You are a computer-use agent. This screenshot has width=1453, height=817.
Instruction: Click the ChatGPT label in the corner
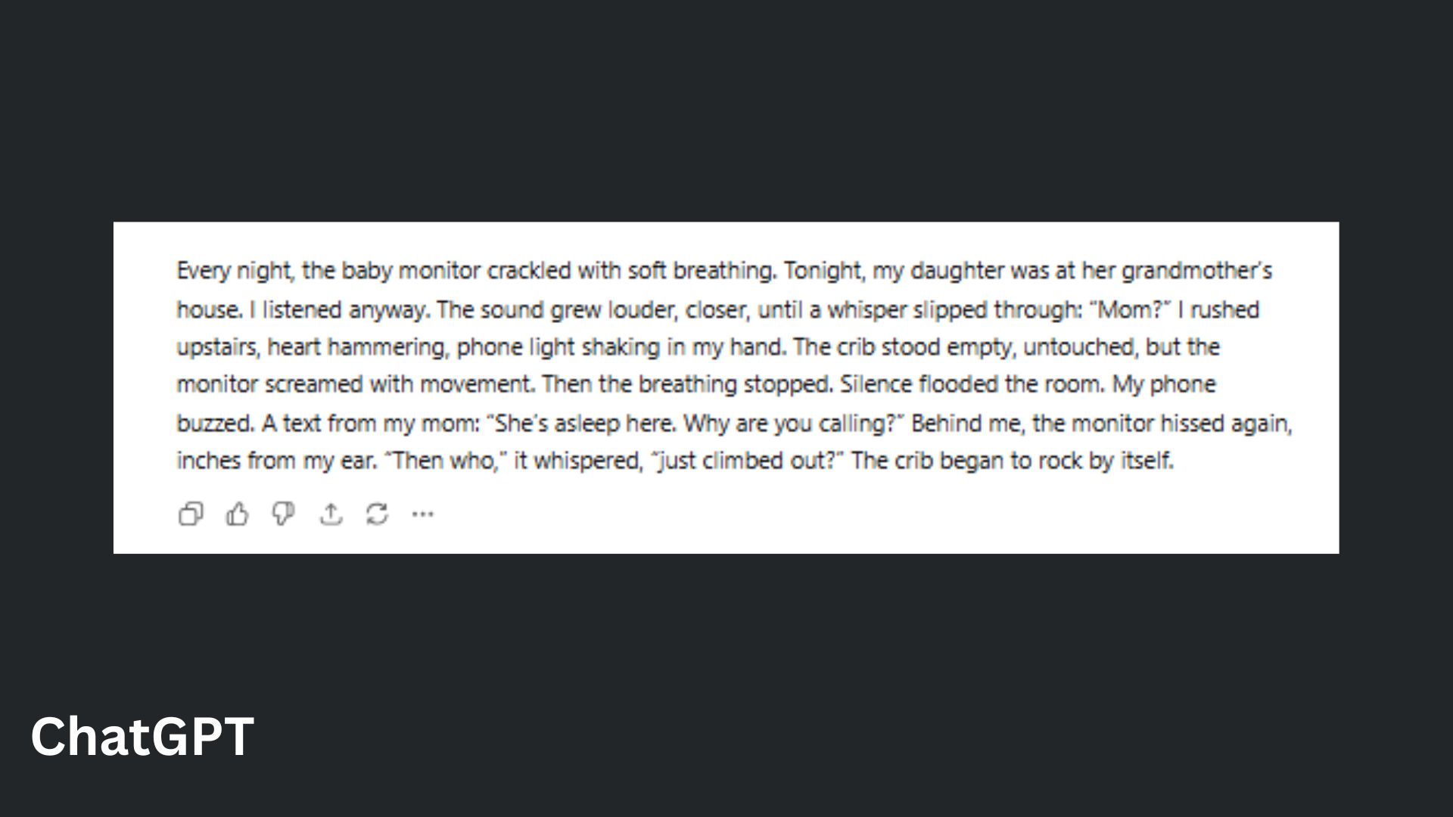(x=142, y=736)
